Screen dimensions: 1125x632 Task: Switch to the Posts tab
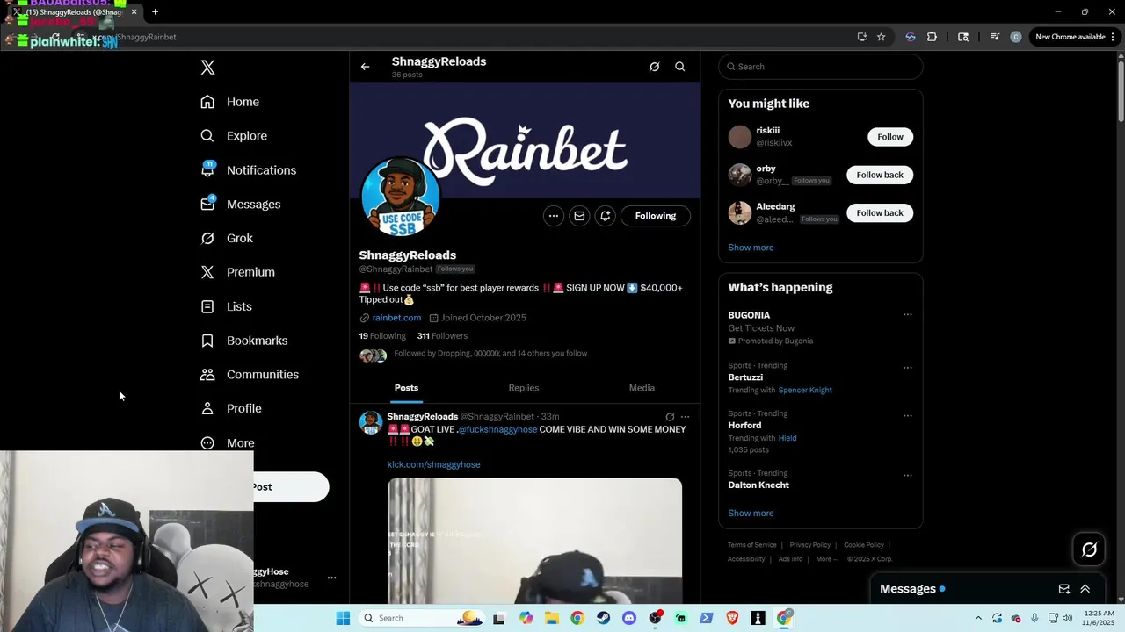(x=406, y=388)
